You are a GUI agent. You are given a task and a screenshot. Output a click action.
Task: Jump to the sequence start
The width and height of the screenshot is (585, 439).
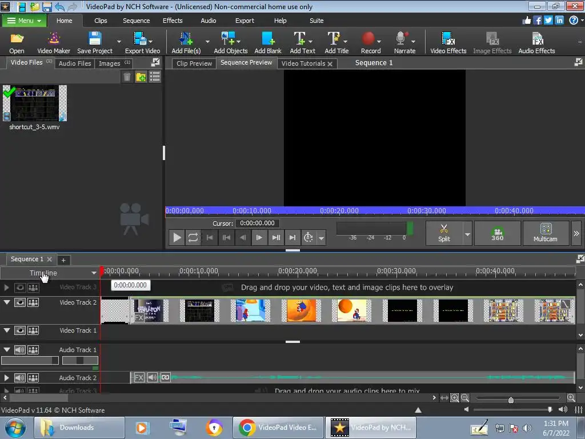coord(210,237)
